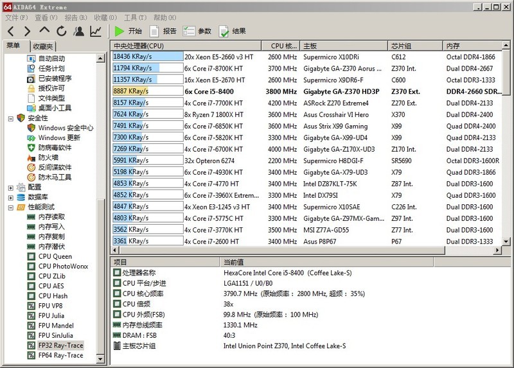Select 任务计划 tree item
514x368 pixels.
click(x=51, y=69)
